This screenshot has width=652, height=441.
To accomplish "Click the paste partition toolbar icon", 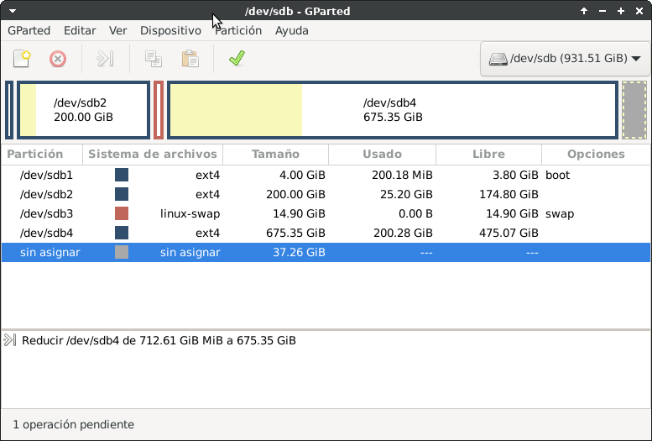I will pyautogui.click(x=190, y=59).
